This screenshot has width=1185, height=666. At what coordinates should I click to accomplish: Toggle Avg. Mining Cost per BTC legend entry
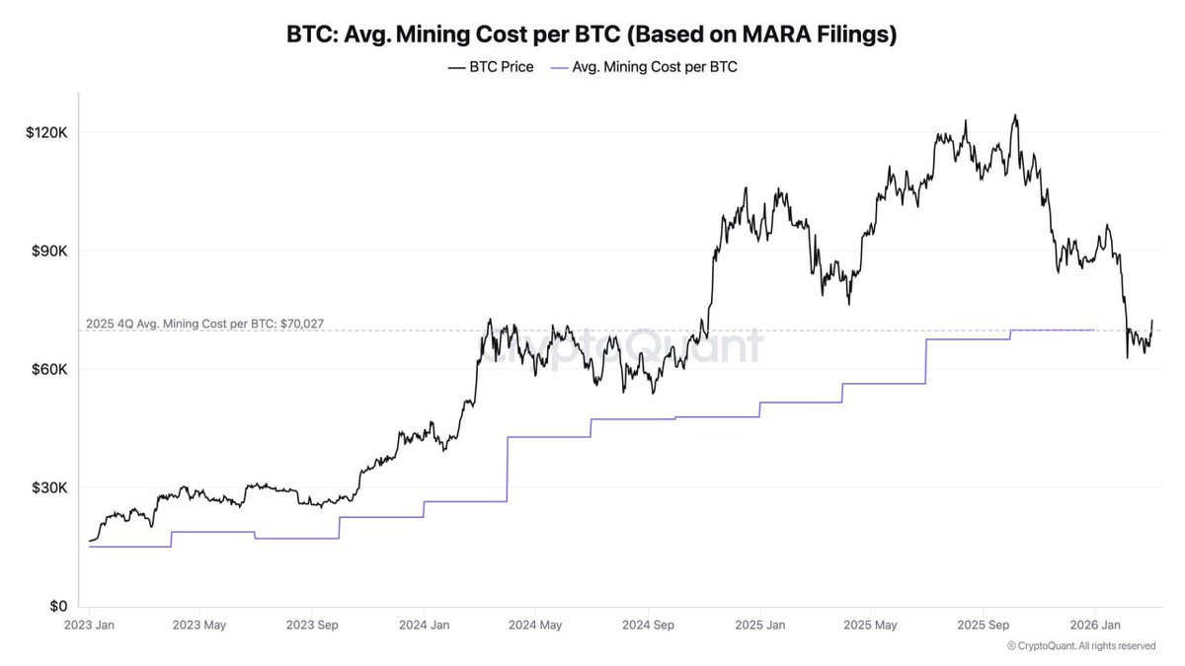[655, 68]
